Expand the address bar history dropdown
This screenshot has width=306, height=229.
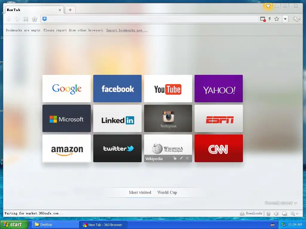[285, 19]
